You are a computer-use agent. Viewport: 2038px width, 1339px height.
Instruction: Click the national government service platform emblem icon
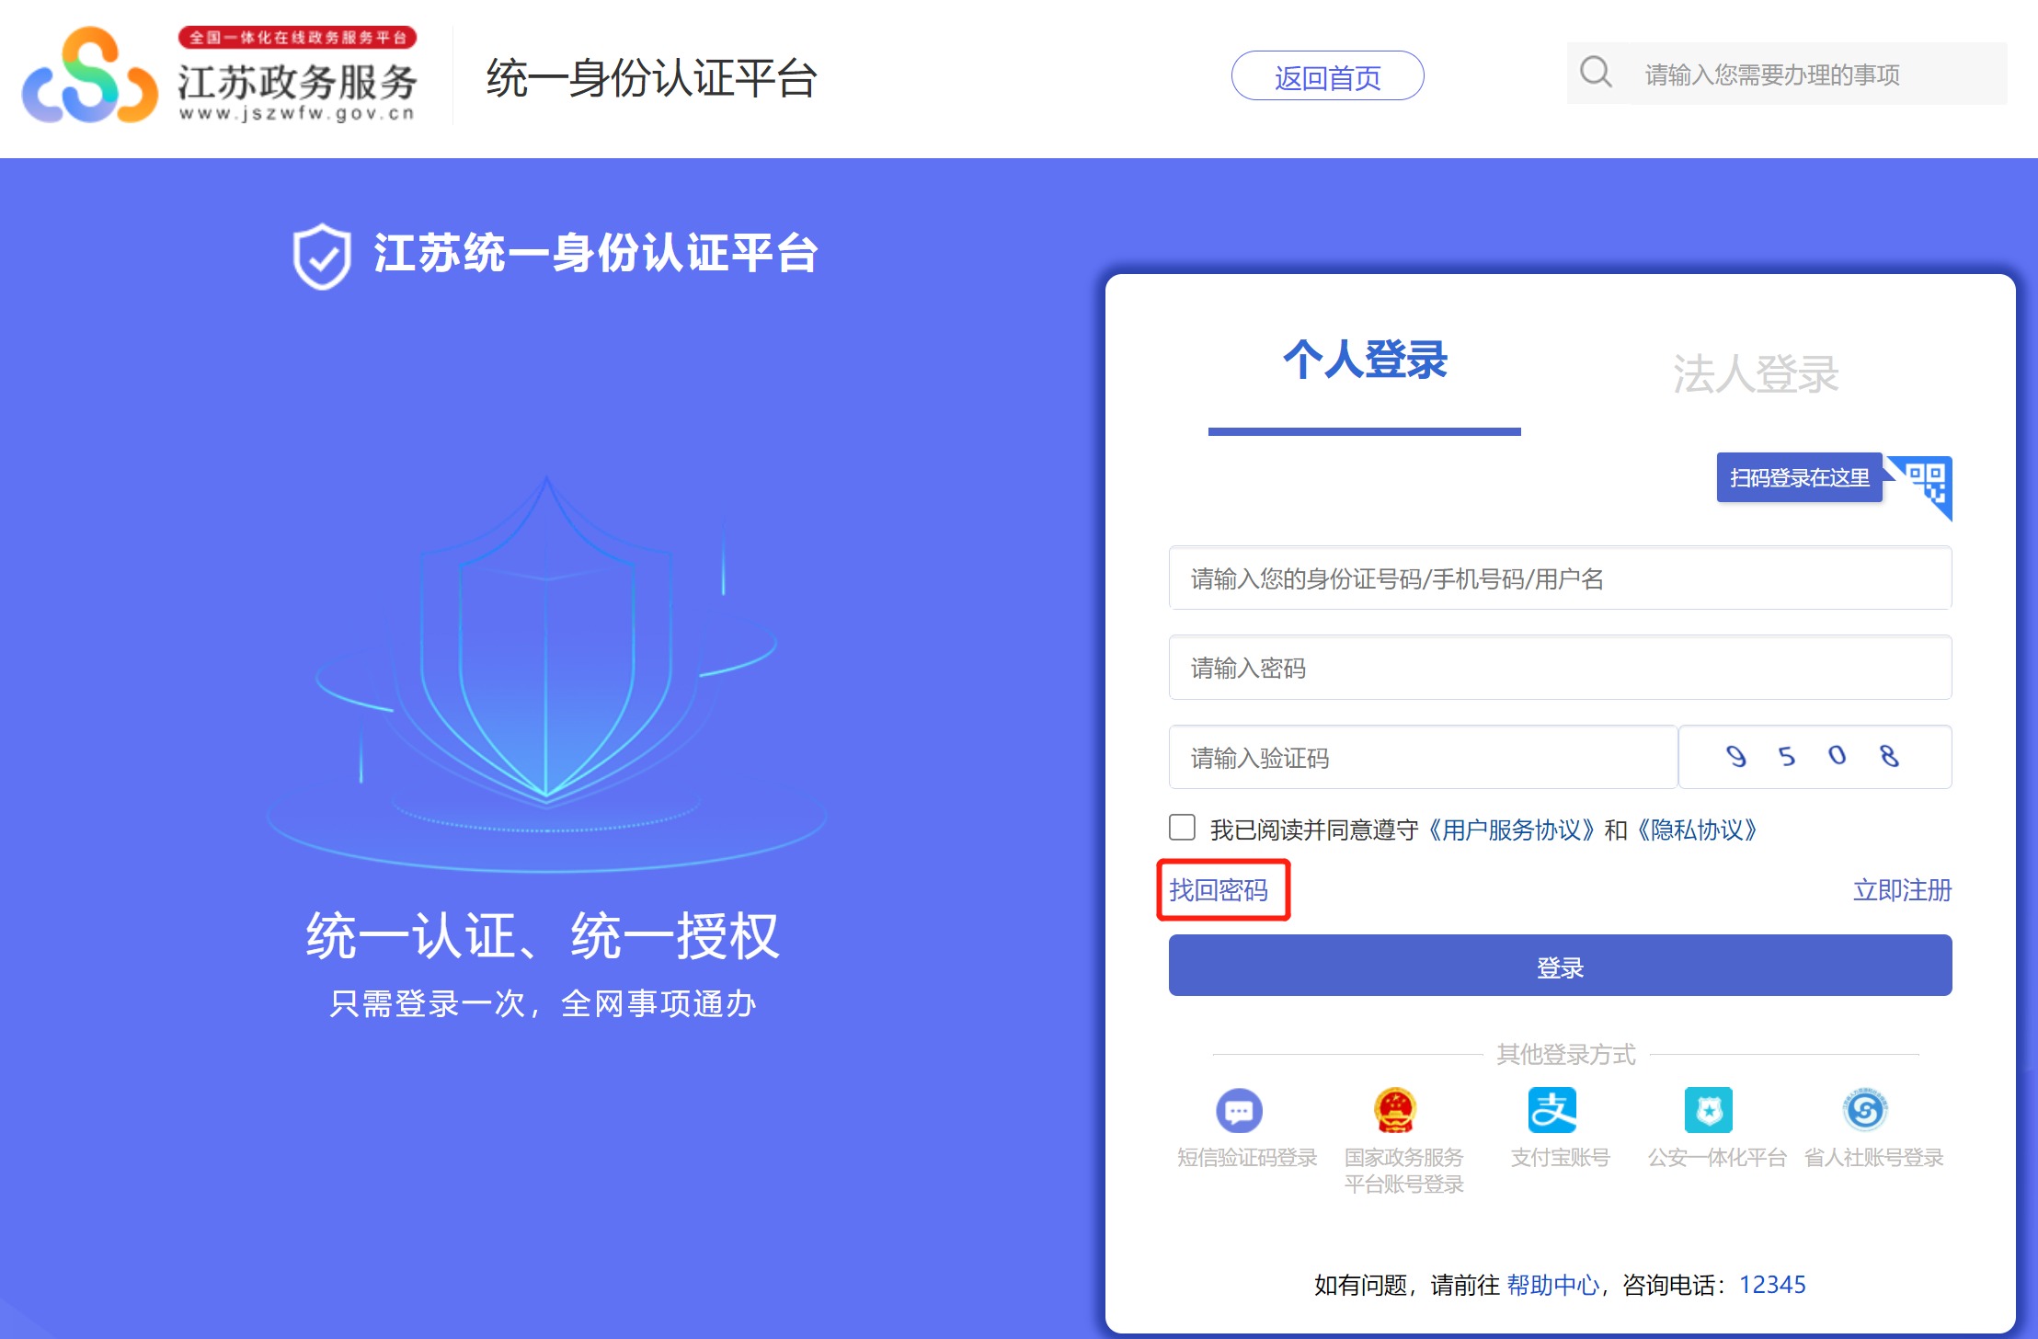click(x=1395, y=1111)
